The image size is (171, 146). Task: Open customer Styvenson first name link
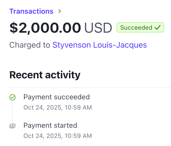(72, 45)
